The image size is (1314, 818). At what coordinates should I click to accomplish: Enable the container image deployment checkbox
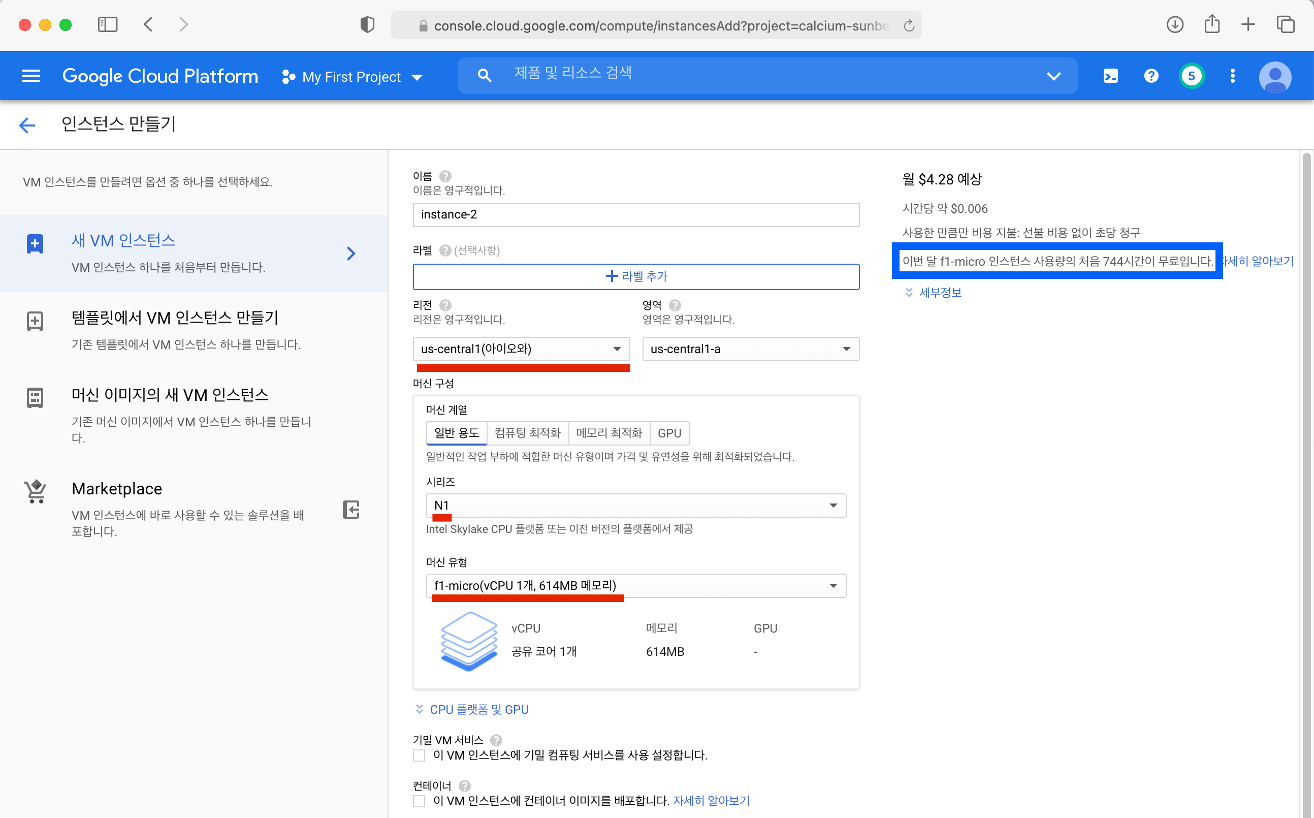(x=419, y=801)
